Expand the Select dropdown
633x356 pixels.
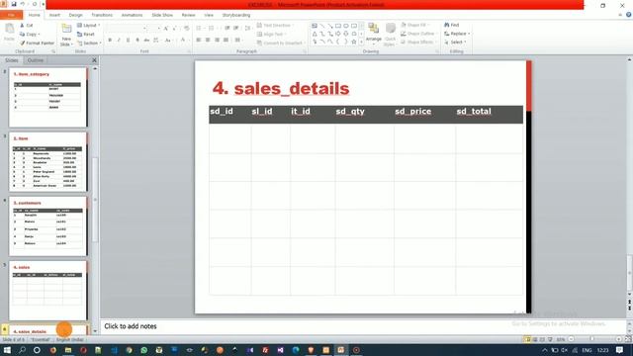(x=455, y=42)
